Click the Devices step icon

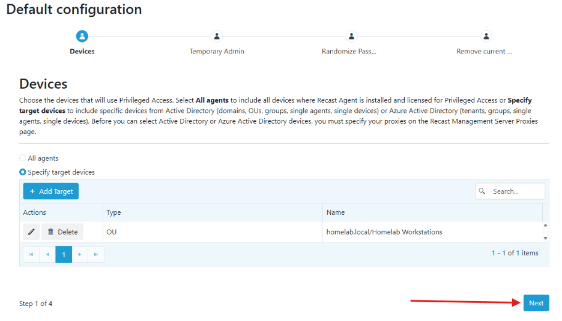point(82,37)
